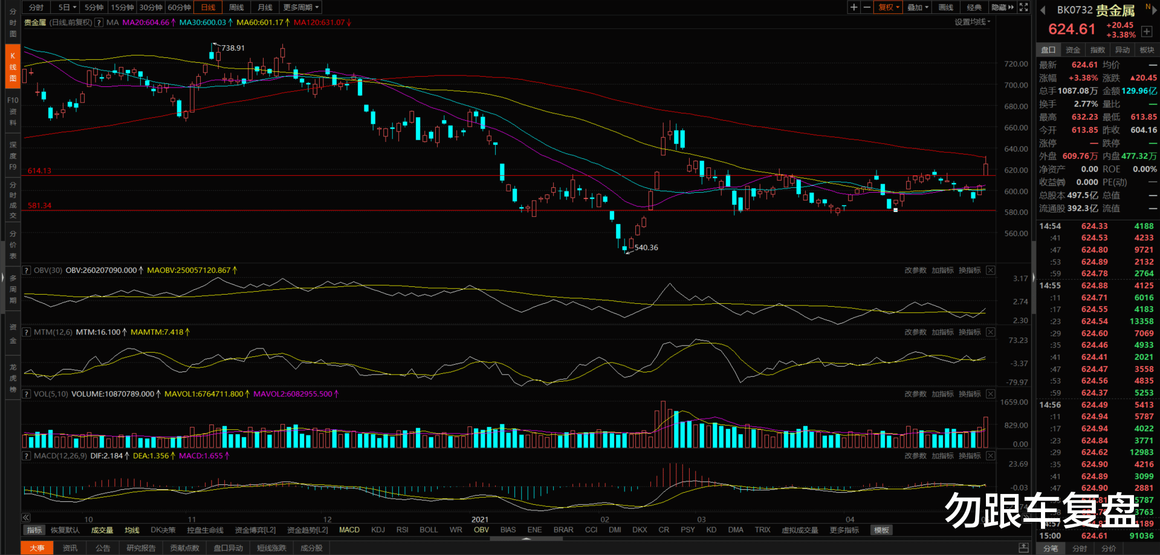
Task: Toggle MACD indicator in bottom list
Action: (x=349, y=530)
